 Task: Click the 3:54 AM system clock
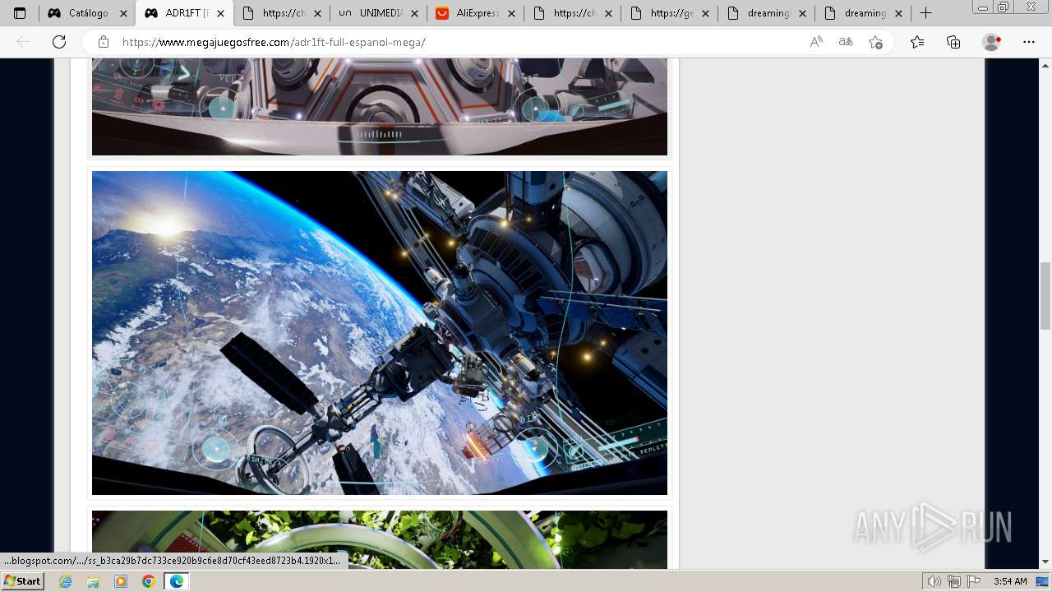tap(1010, 581)
